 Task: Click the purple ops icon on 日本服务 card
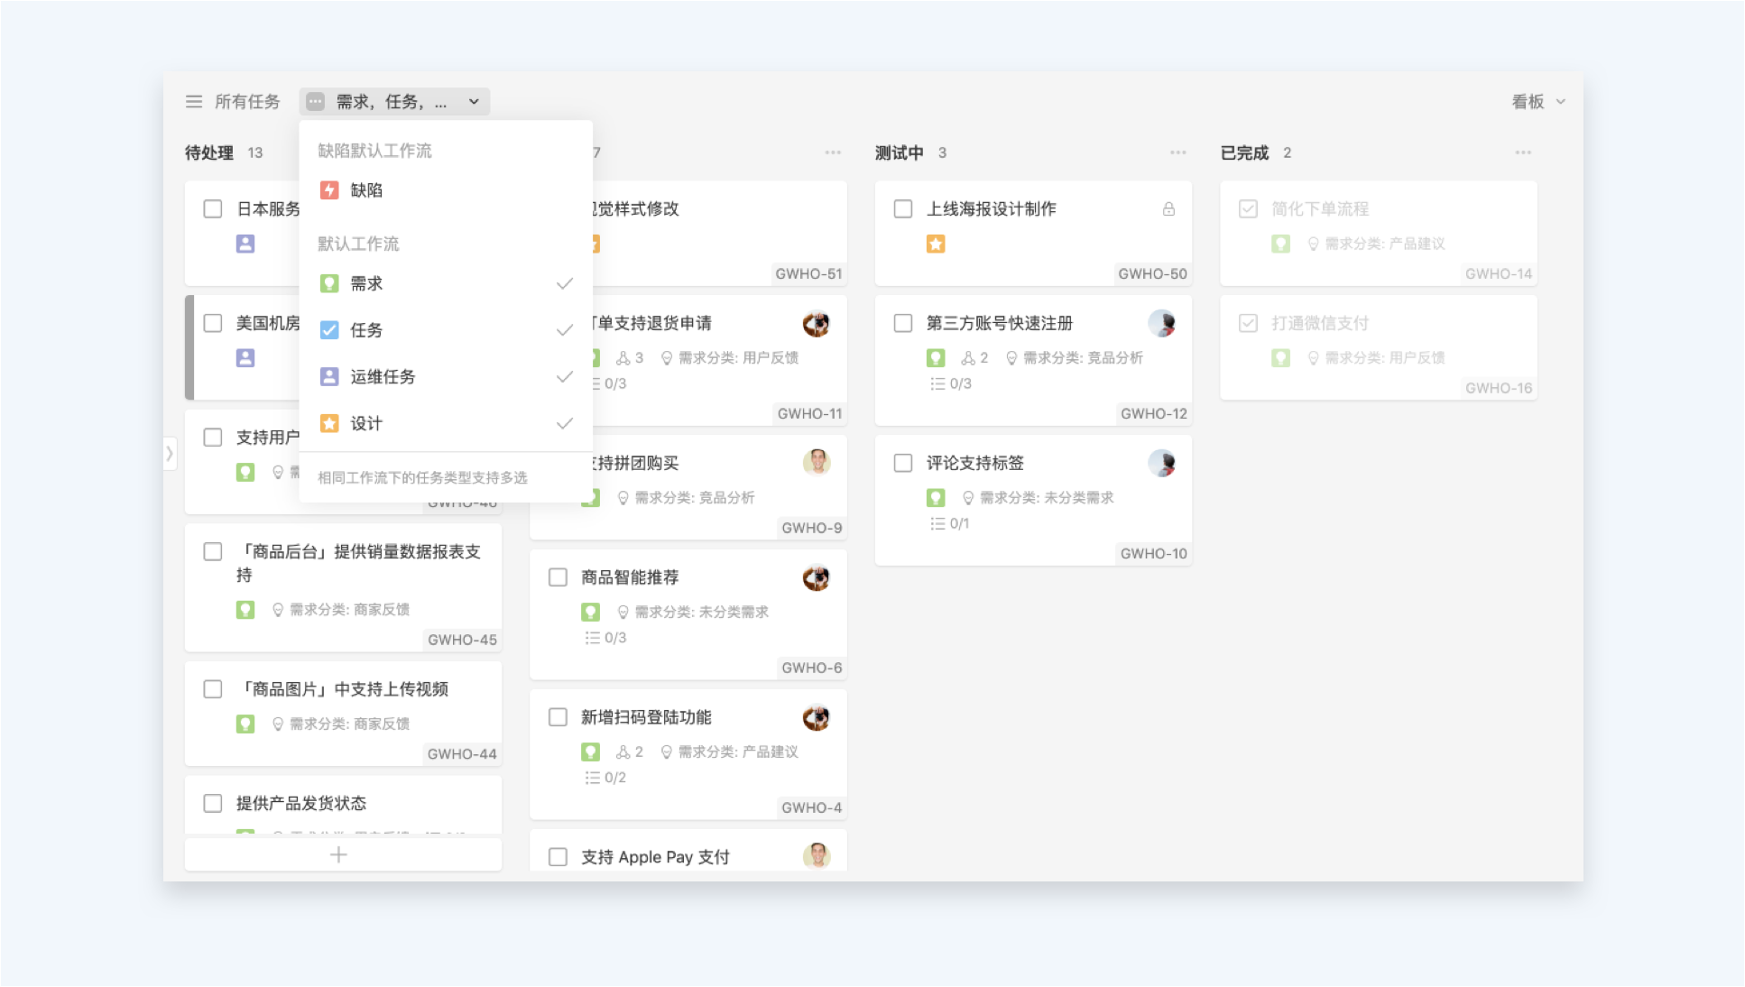tap(245, 244)
